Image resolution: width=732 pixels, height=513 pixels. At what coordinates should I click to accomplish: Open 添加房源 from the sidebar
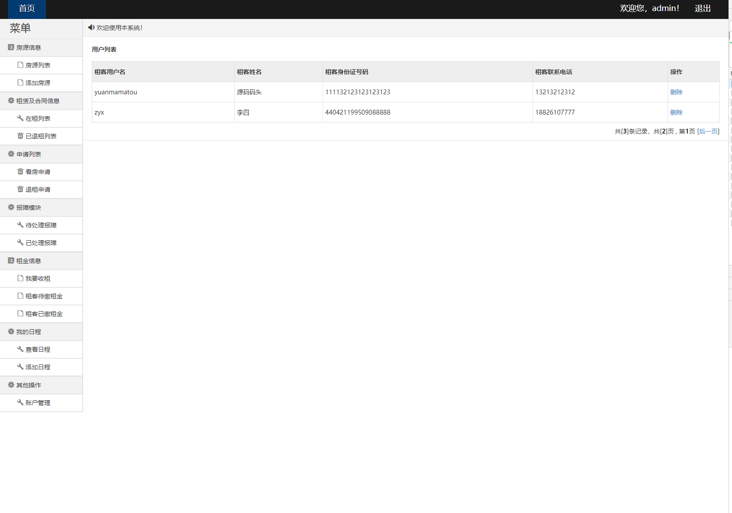coord(41,83)
